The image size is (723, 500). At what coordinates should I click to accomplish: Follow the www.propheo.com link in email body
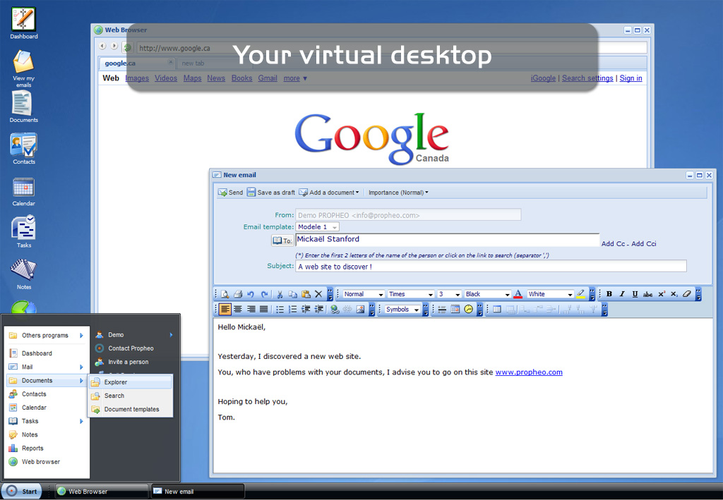pos(529,372)
